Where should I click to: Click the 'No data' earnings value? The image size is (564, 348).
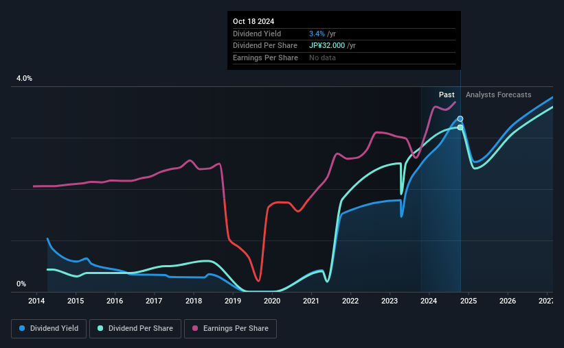click(x=322, y=58)
